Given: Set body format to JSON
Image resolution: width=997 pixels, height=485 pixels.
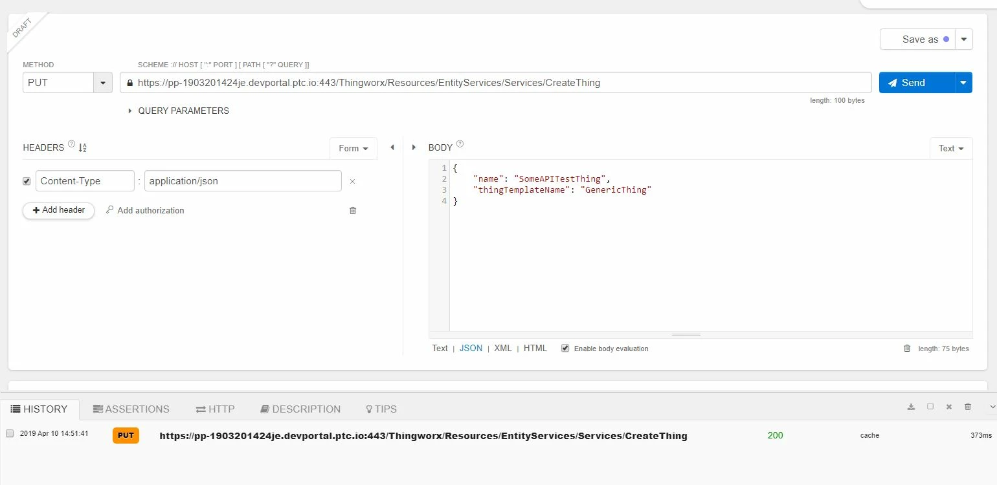Looking at the screenshot, I should (471, 348).
